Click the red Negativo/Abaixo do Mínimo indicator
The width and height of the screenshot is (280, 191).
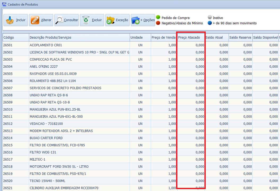point(158,23)
